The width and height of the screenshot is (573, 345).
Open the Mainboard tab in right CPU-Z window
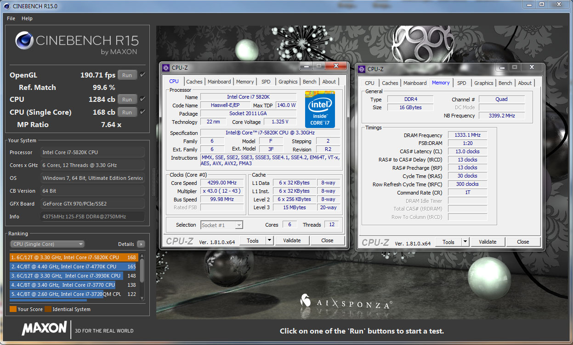(415, 83)
